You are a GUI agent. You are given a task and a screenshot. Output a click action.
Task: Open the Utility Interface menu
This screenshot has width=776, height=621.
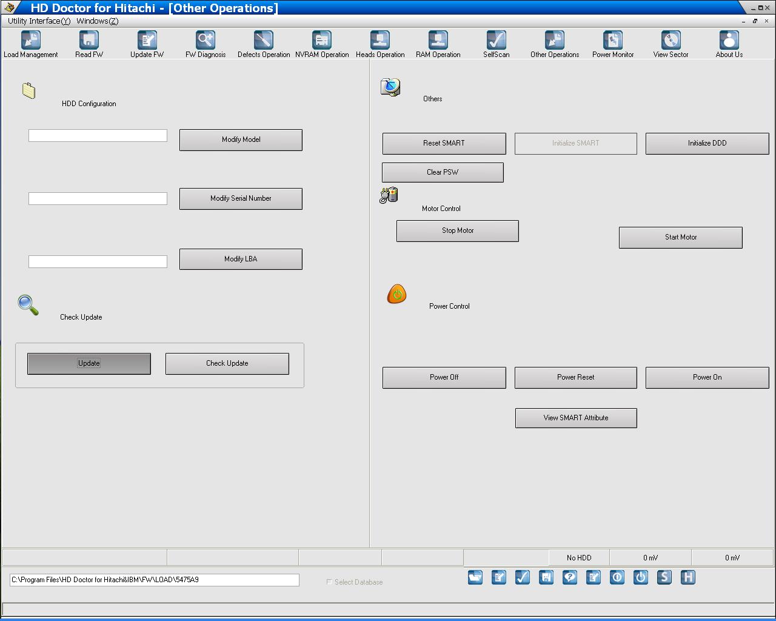coord(39,21)
